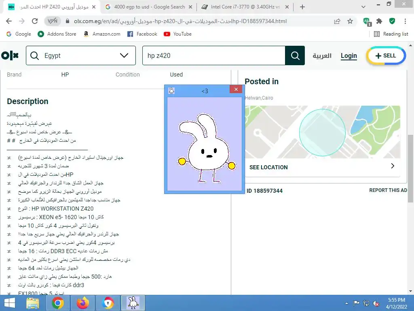This screenshot has height=311, width=414.
Task: Click the network tray icon
Action: coord(366,303)
